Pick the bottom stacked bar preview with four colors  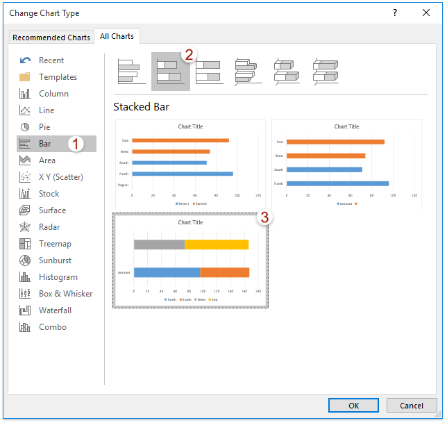190,260
